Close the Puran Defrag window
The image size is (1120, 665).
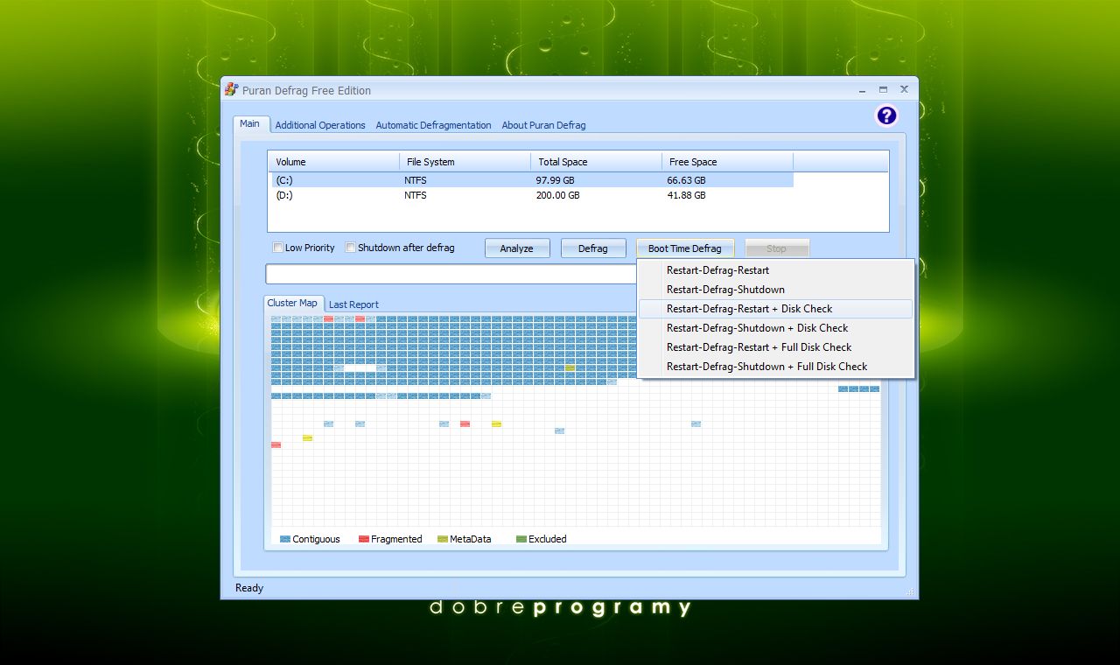904,89
